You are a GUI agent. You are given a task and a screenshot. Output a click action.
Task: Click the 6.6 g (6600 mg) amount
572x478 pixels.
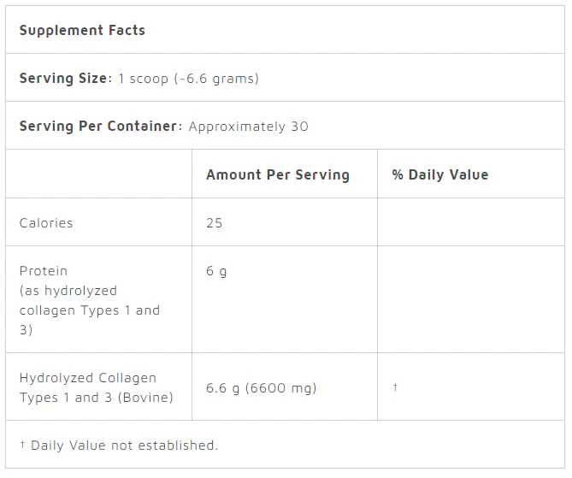[x=261, y=388]
